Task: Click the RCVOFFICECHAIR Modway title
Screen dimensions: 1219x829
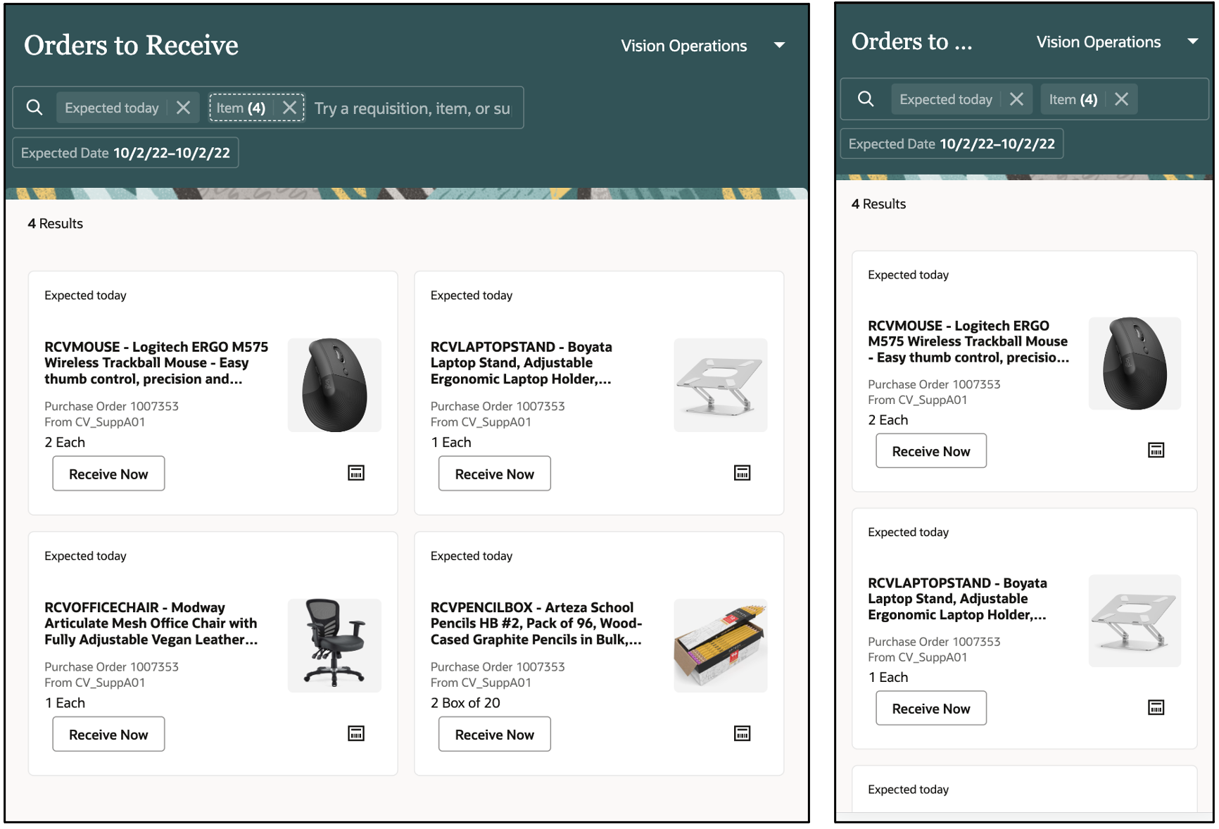Action: point(151,623)
